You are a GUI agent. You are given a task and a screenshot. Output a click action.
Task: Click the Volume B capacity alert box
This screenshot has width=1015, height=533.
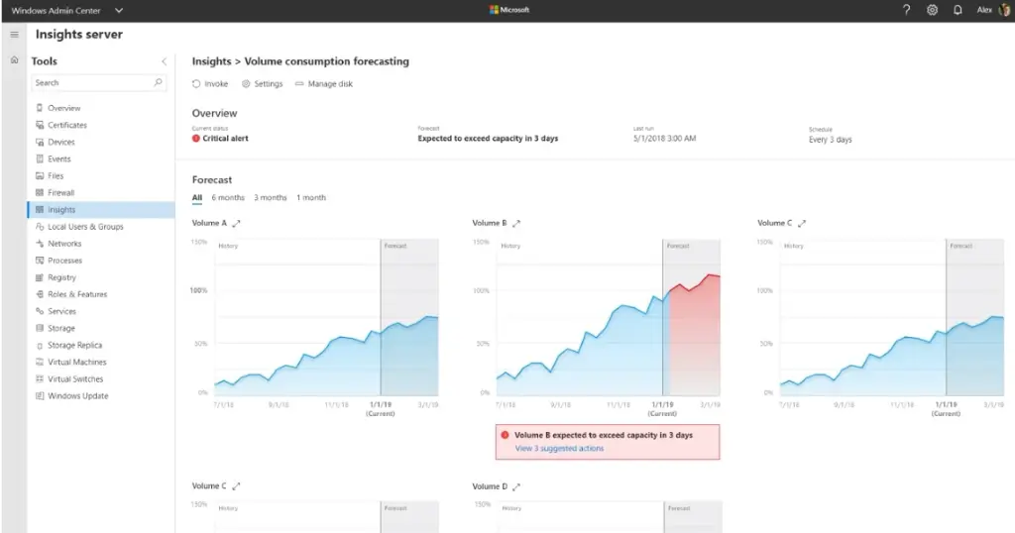pyautogui.click(x=608, y=442)
